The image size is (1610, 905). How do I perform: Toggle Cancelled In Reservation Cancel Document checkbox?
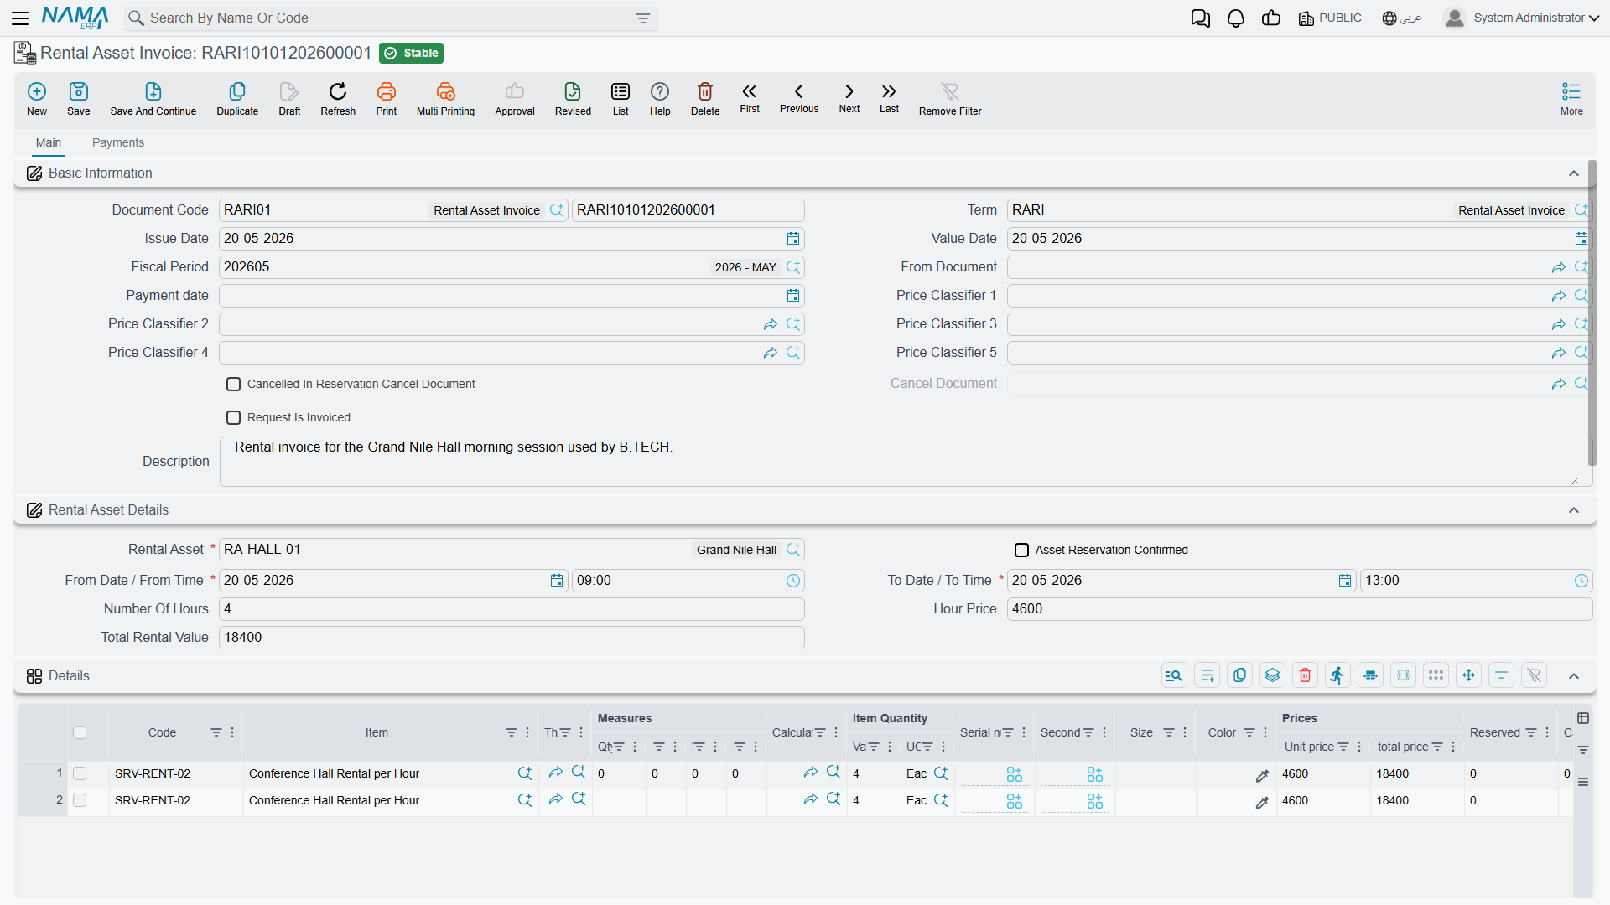tap(234, 384)
